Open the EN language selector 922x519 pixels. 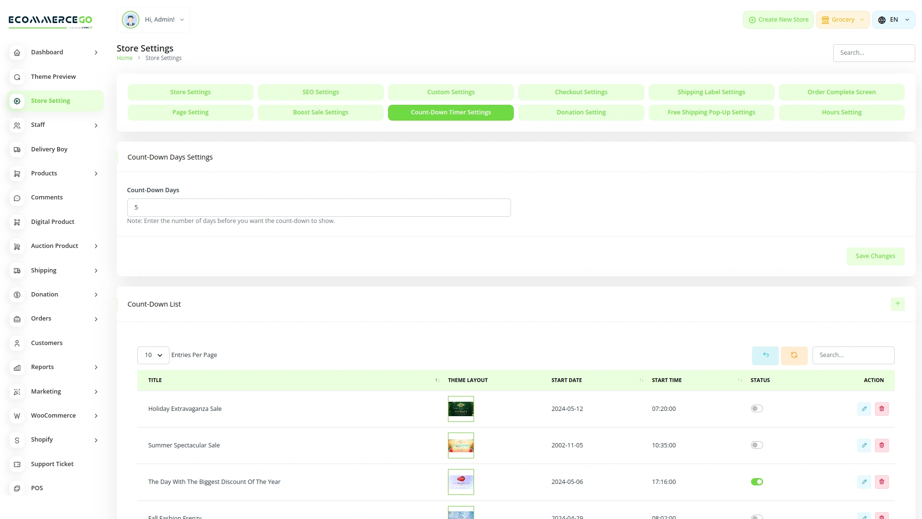pos(894,20)
